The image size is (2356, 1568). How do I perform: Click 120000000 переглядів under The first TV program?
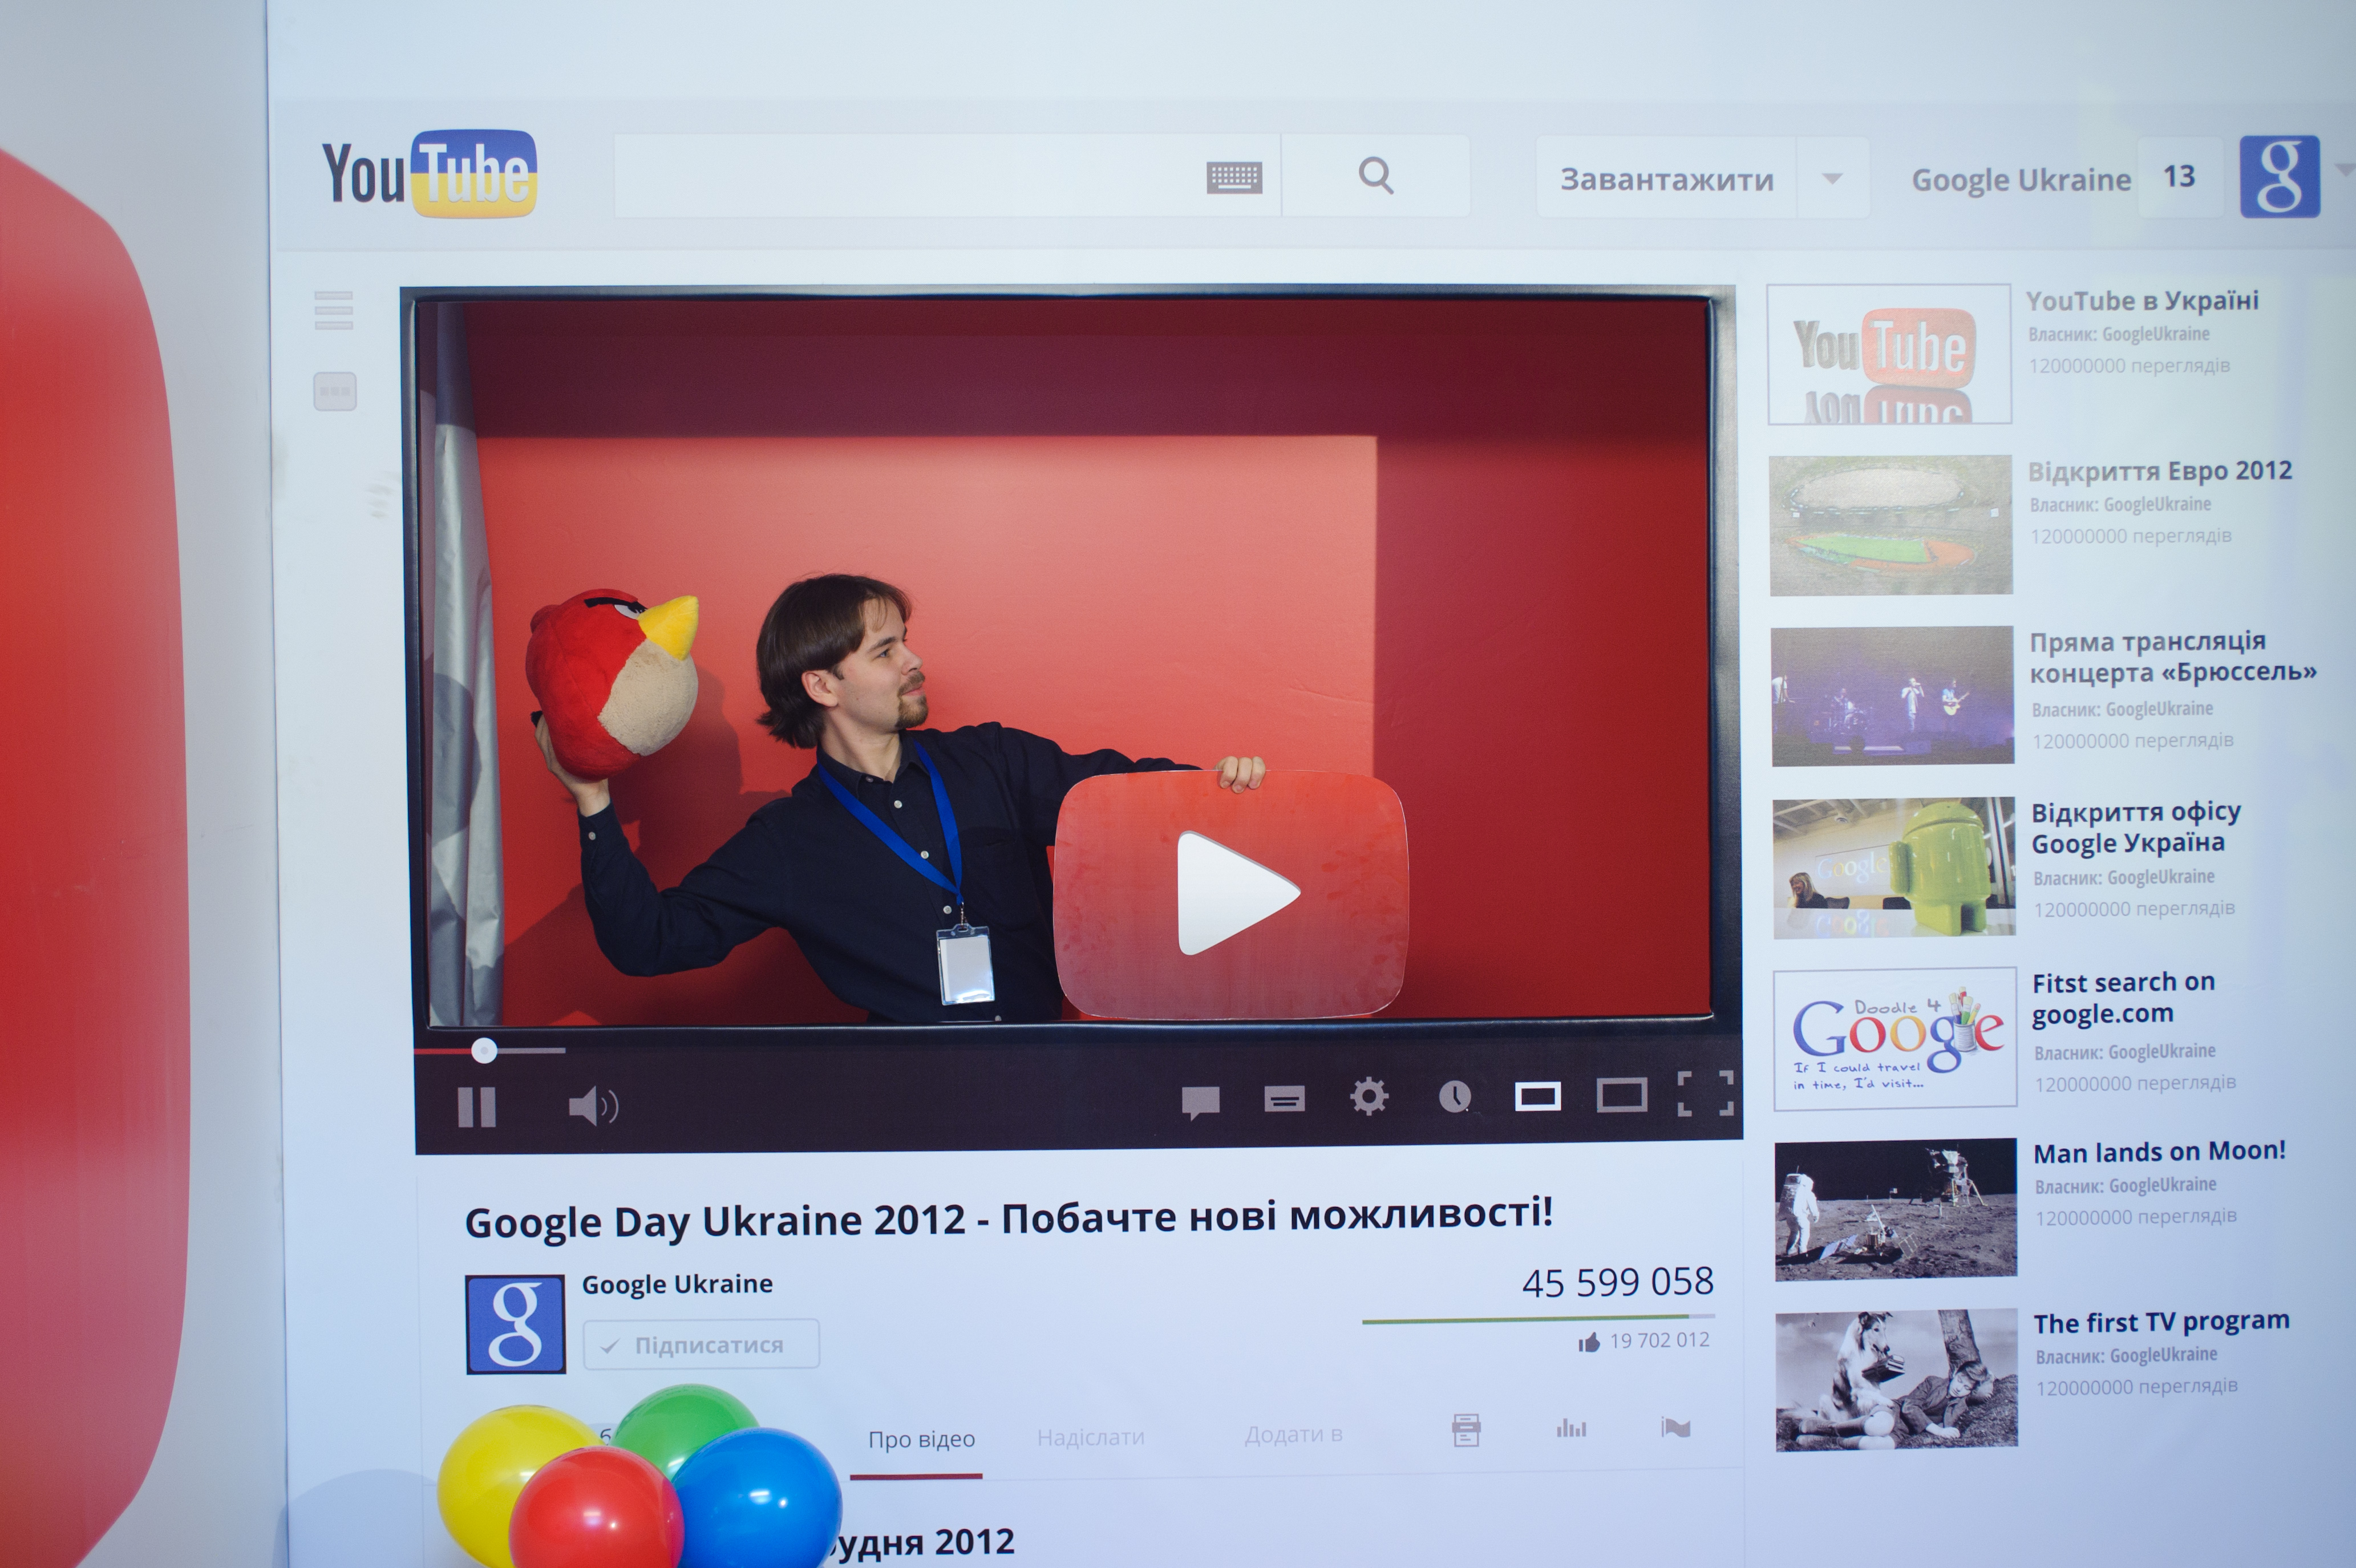point(2137,1387)
